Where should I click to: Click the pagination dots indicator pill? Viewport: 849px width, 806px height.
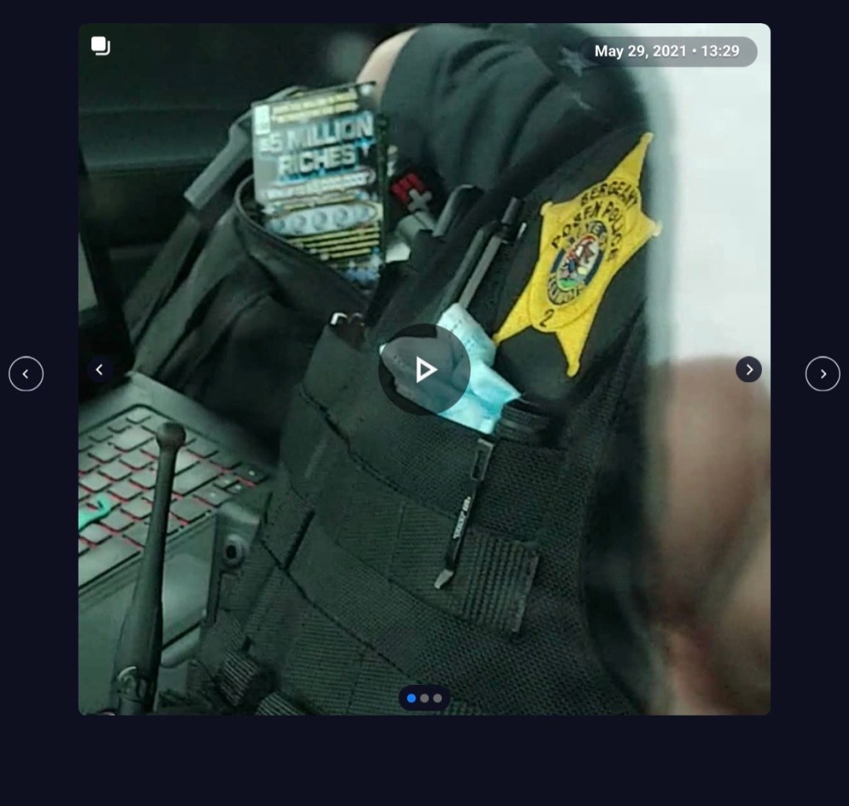[424, 698]
